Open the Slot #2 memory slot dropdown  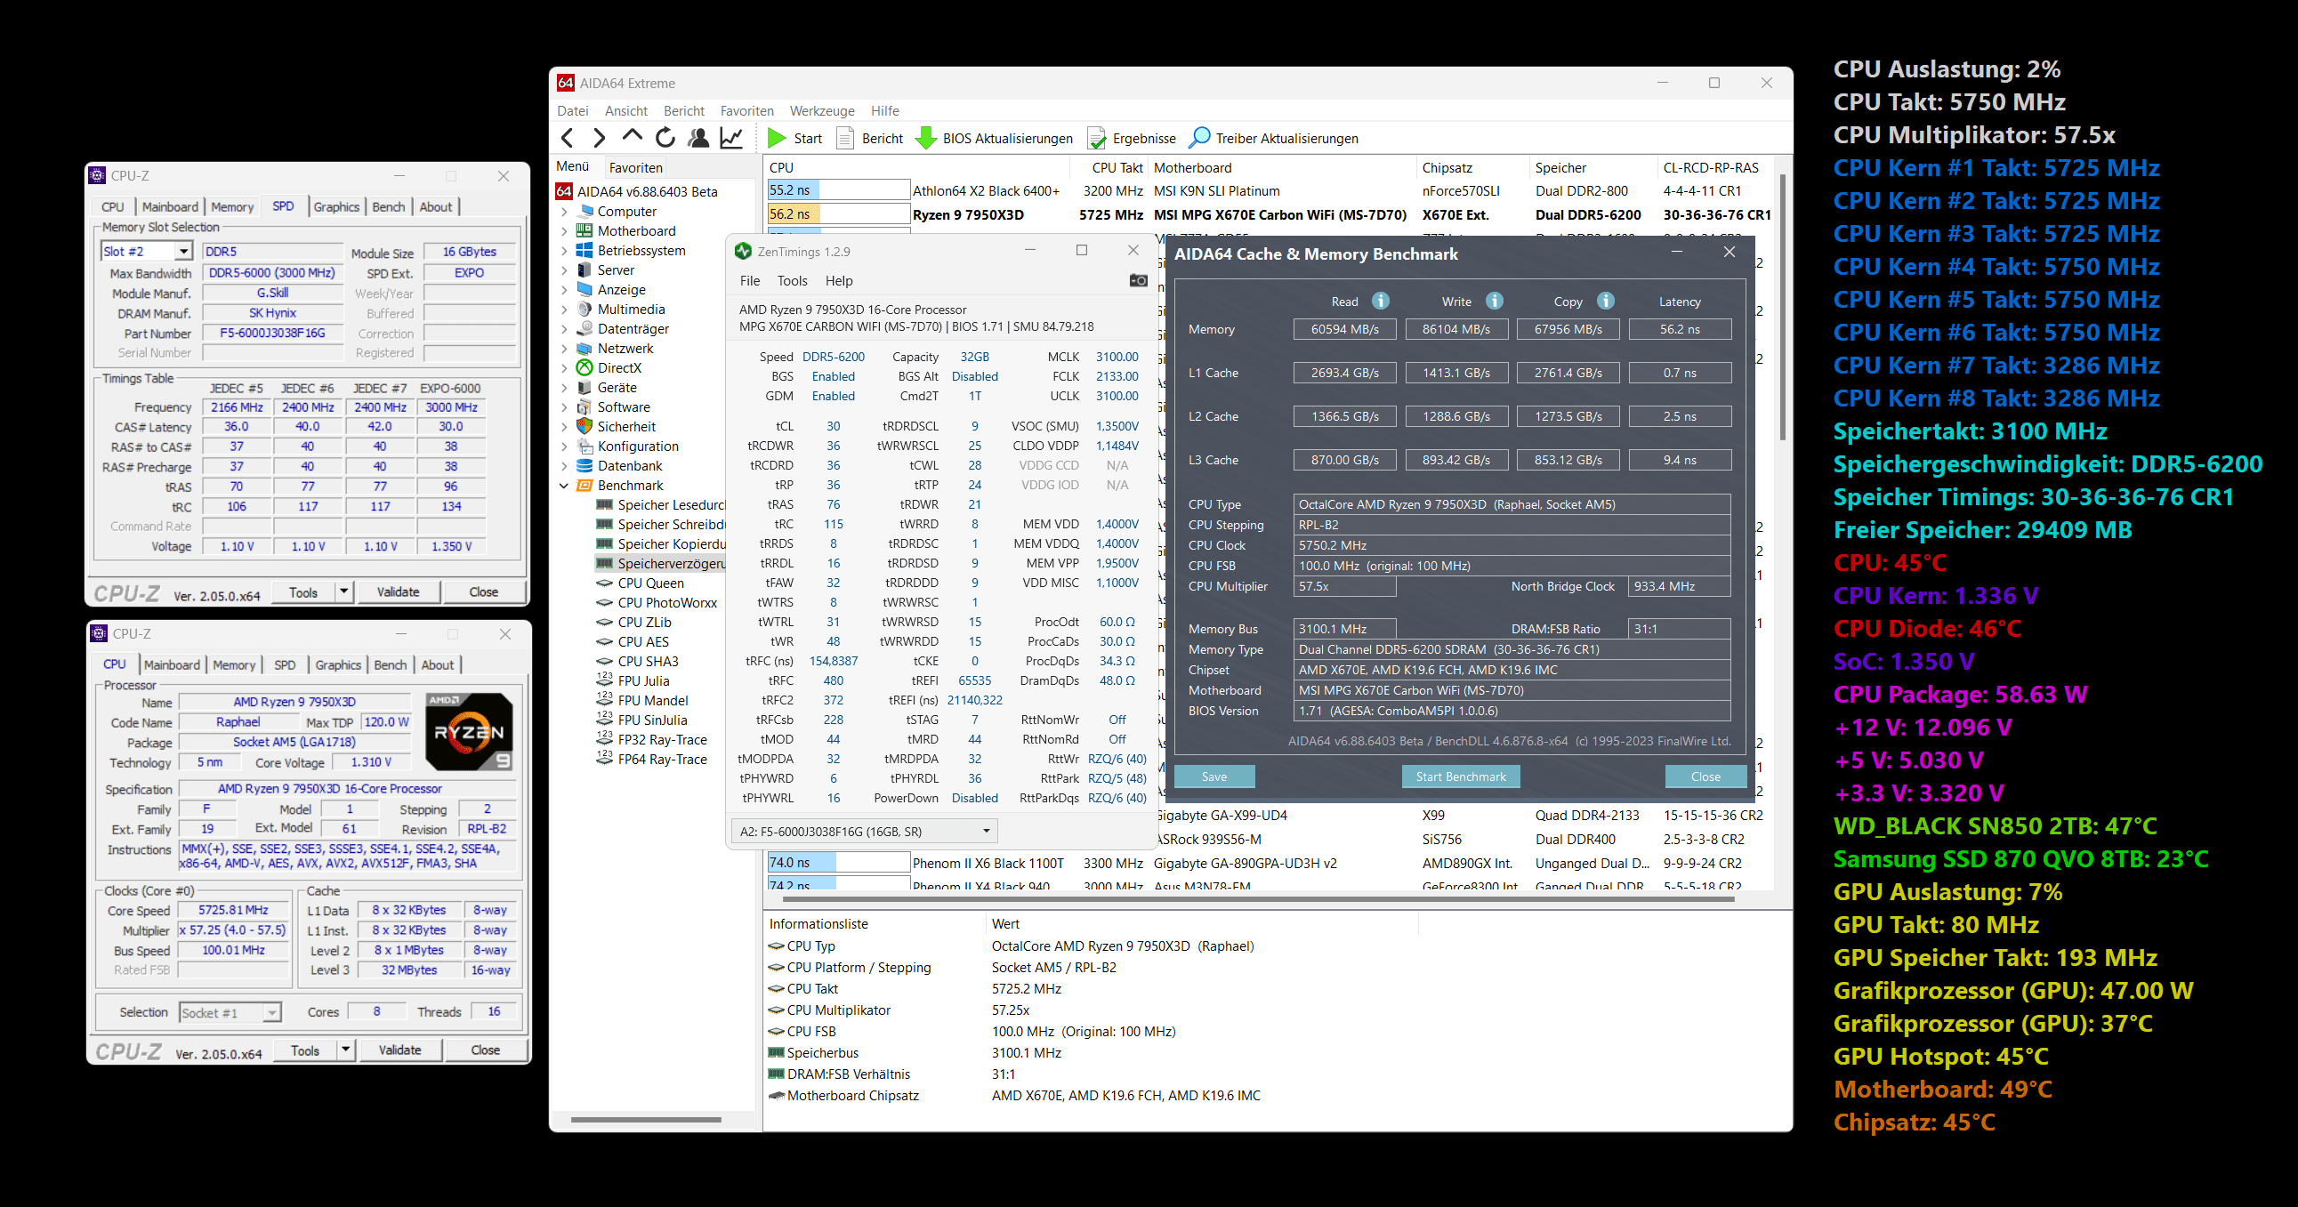point(183,252)
